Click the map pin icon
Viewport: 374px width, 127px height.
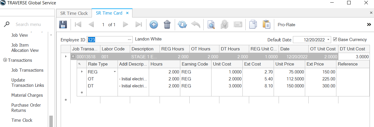[x=224, y=25]
